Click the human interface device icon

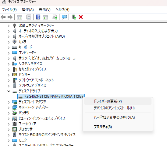[x=15, y=118]
